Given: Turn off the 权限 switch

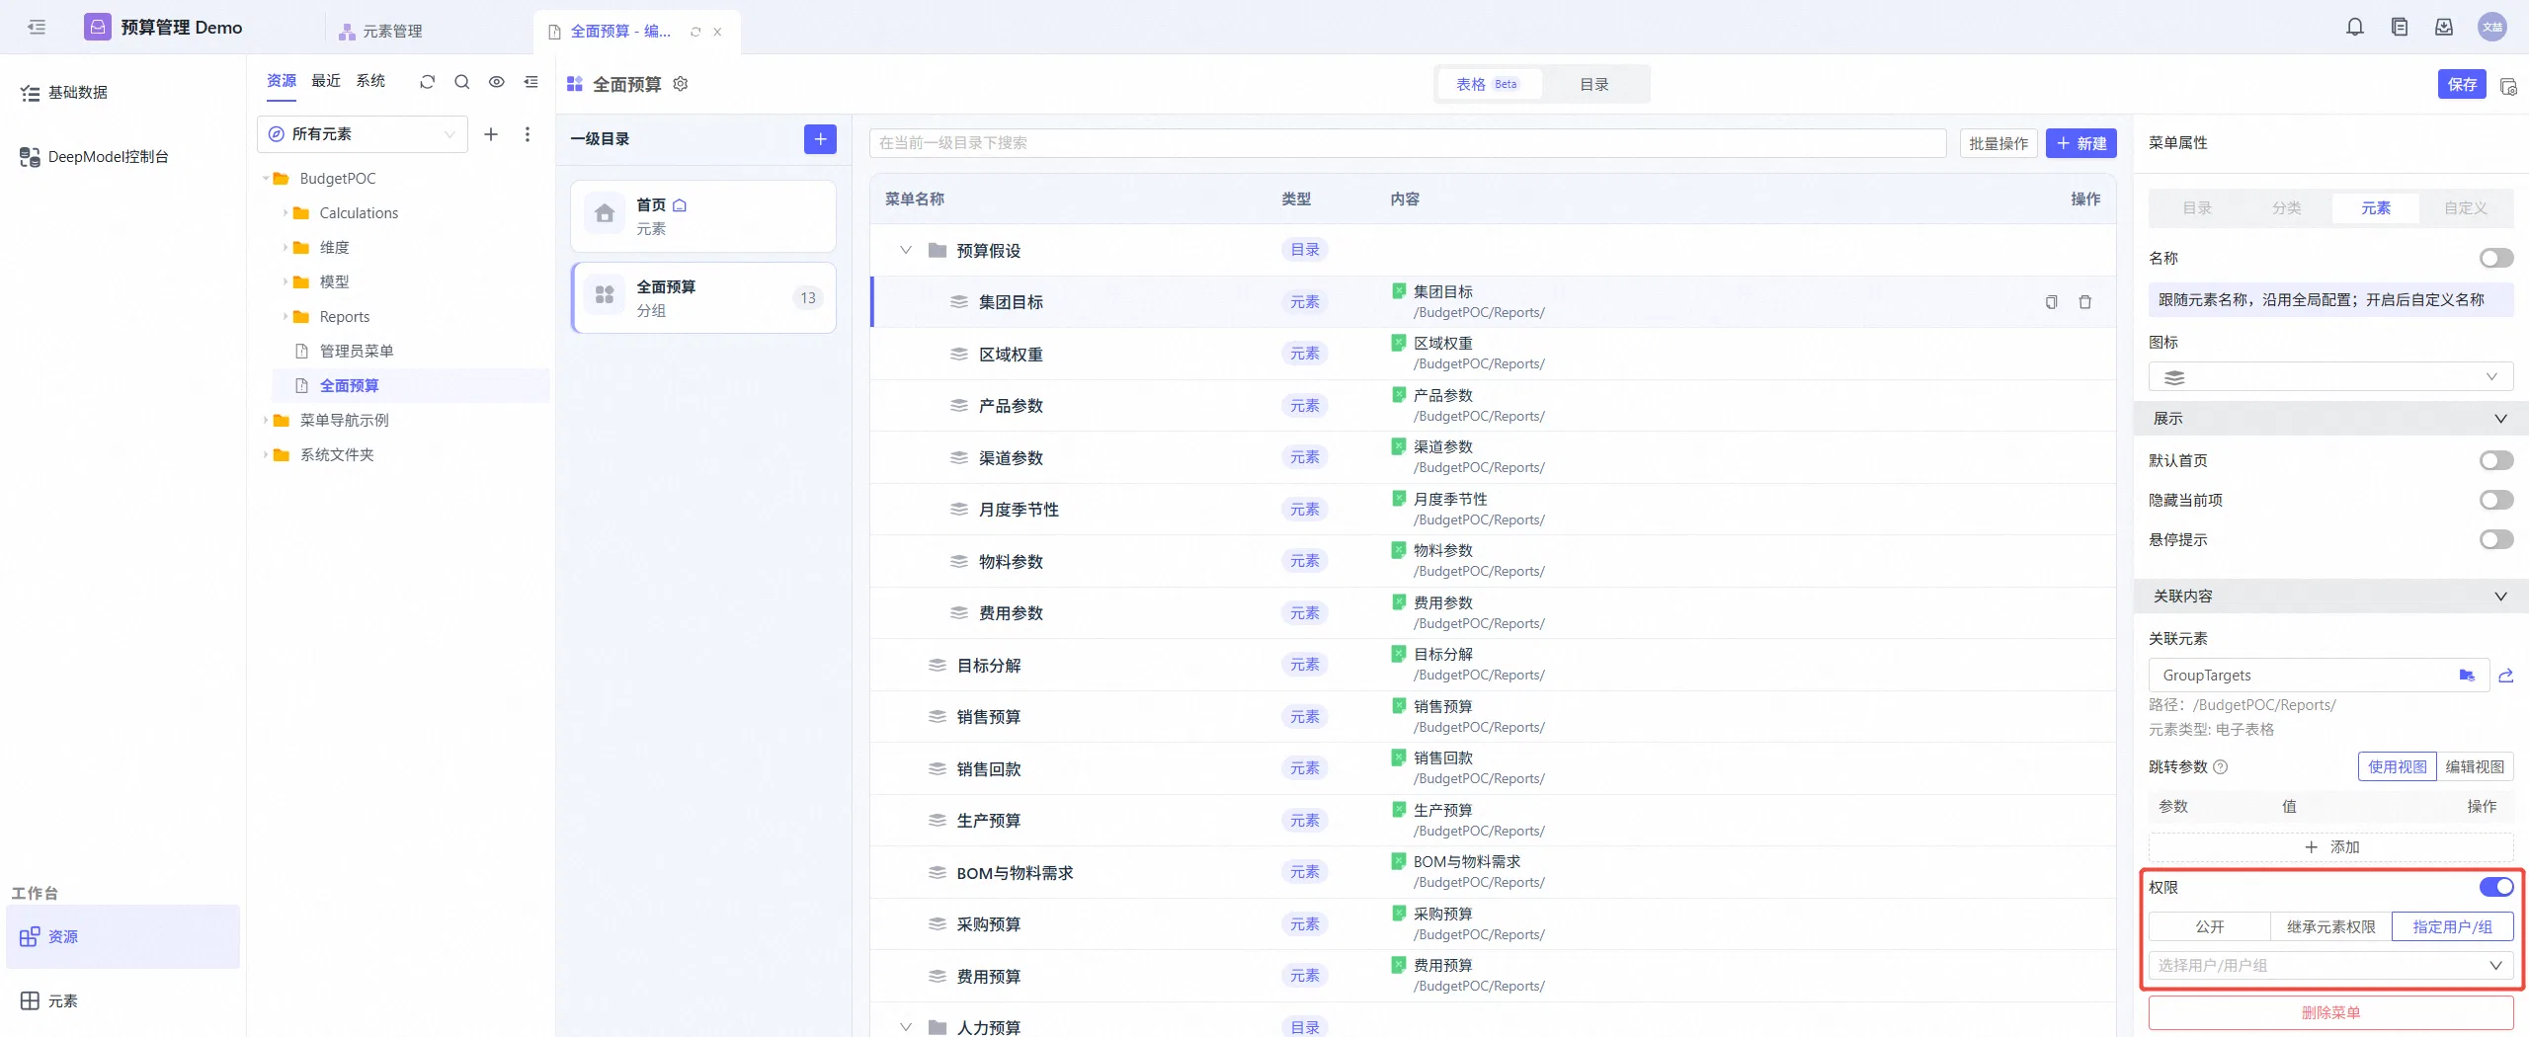Looking at the screenshot, I should [x=2496, y=887].
